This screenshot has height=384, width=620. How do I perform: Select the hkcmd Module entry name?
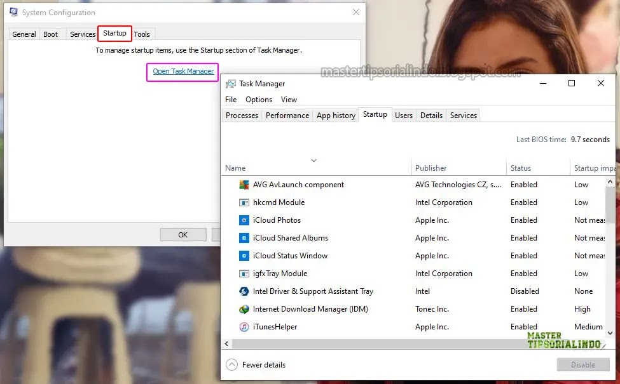(x=279, y=202)
